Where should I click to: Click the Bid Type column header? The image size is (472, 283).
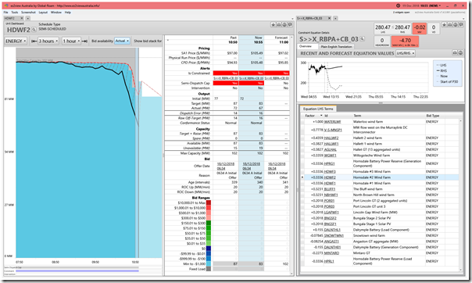click(x=433, y=116)
